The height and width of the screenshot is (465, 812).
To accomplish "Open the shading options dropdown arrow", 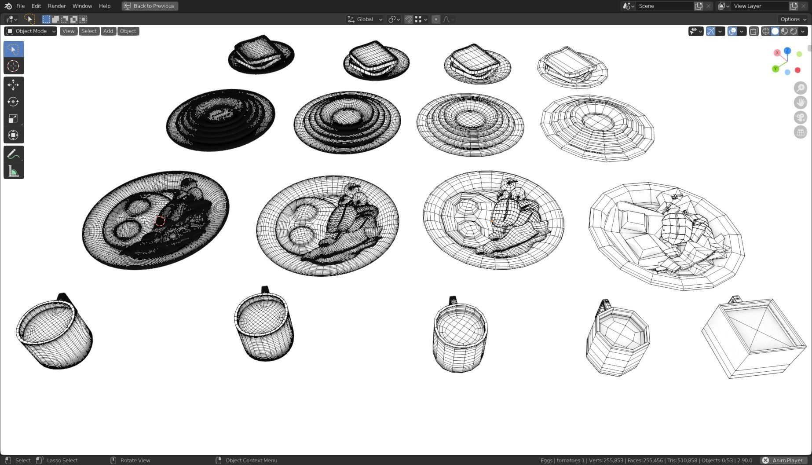I will [x=803, y=31].
